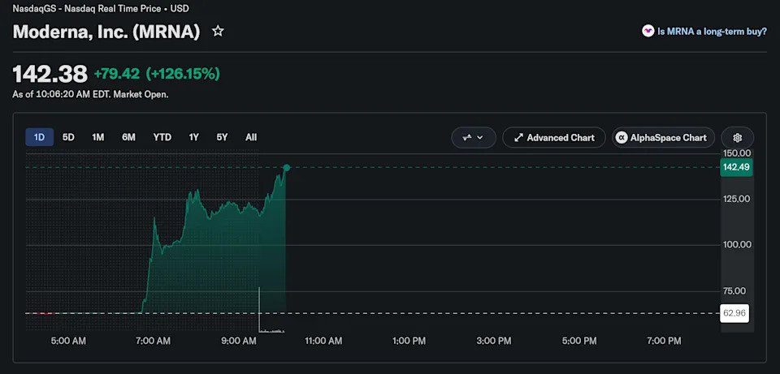This screenshot has height=374, width=780.
Task: Click the compare arrows icon
Action: click(x=466, y=138)
